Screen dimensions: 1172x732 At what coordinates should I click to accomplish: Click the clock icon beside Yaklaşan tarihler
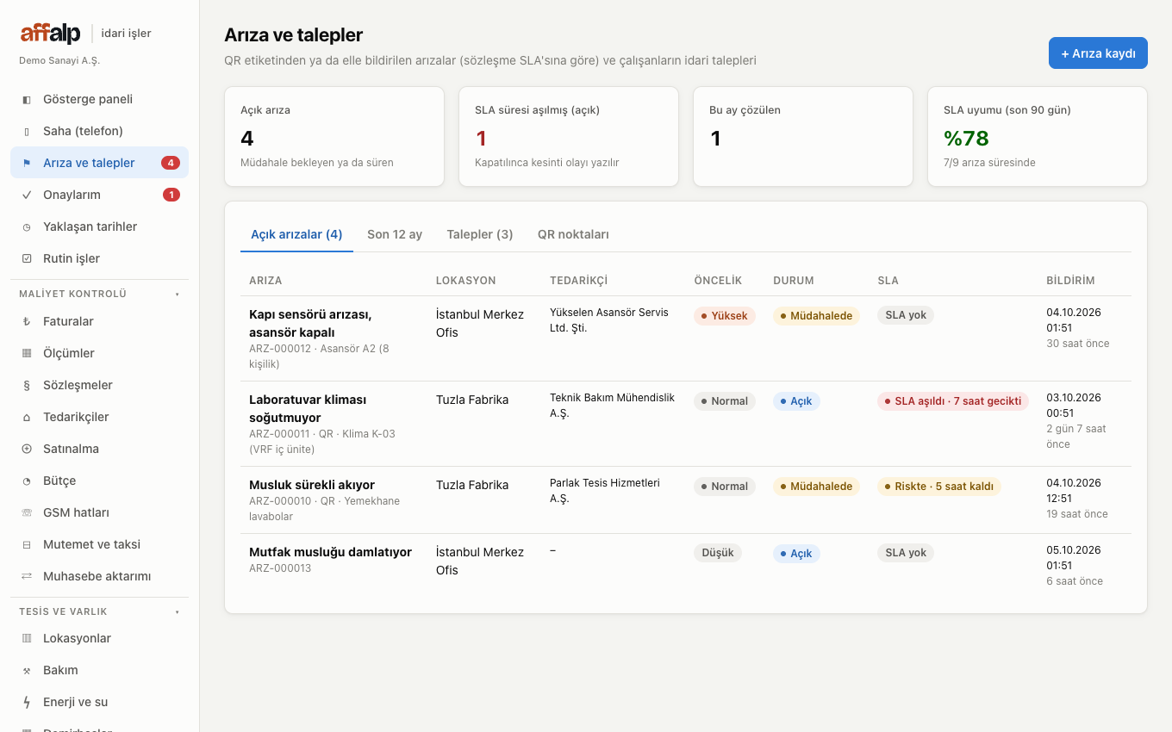click(27, 226)
